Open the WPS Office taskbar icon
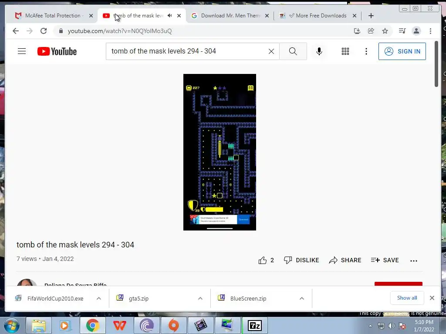This screenshot has height=334, width=446. [x=119, y=325]
